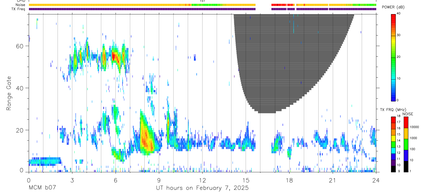423x195 pixels.
Task: Pick the yellow 14–15 MHz frequency swatch
Action: point(393,138)
